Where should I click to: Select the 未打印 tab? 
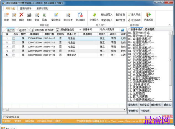pyautogui.click(x=11, y=30)
